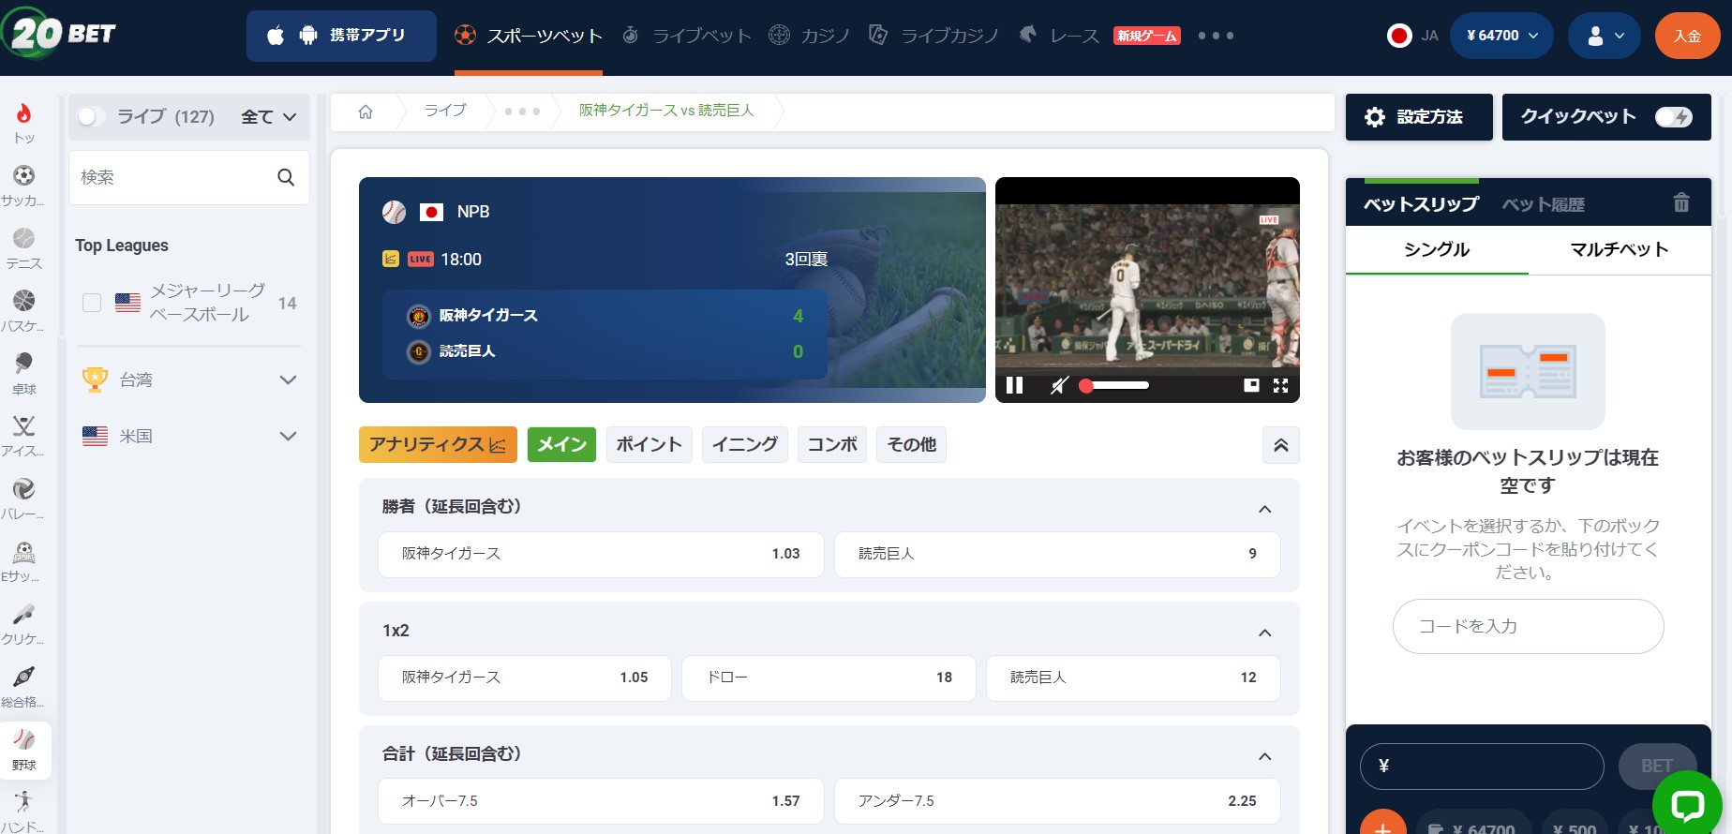
Task: Expand the 米国 league group
Action: coord(288,436)
